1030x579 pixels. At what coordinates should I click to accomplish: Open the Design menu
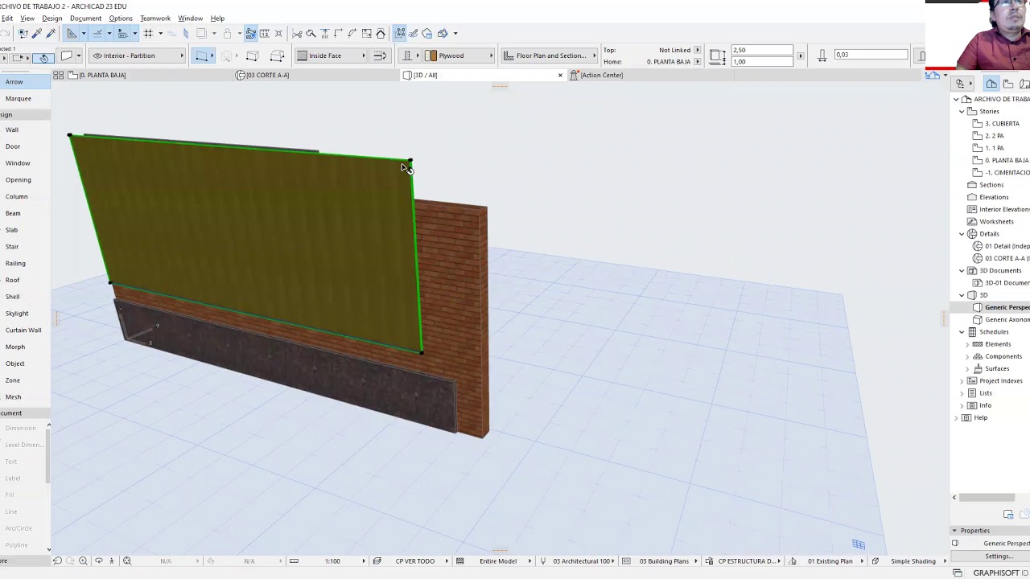[x=51, y=18]
